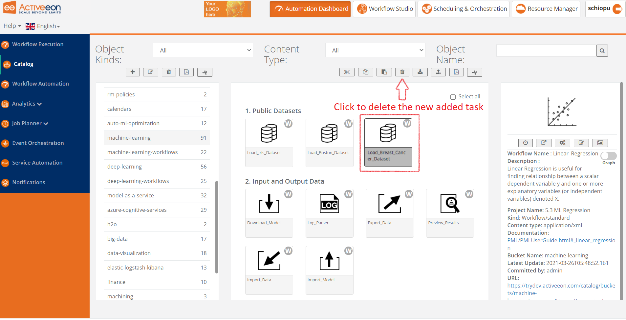The width and height of the screenshot is (626, 320).
Task: Open the English language dropdown
Action: point(43,26)
